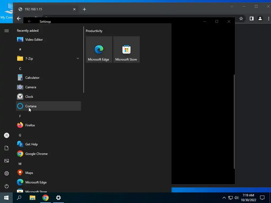Switch to Settings app on the taskbar

click(58, 198)
